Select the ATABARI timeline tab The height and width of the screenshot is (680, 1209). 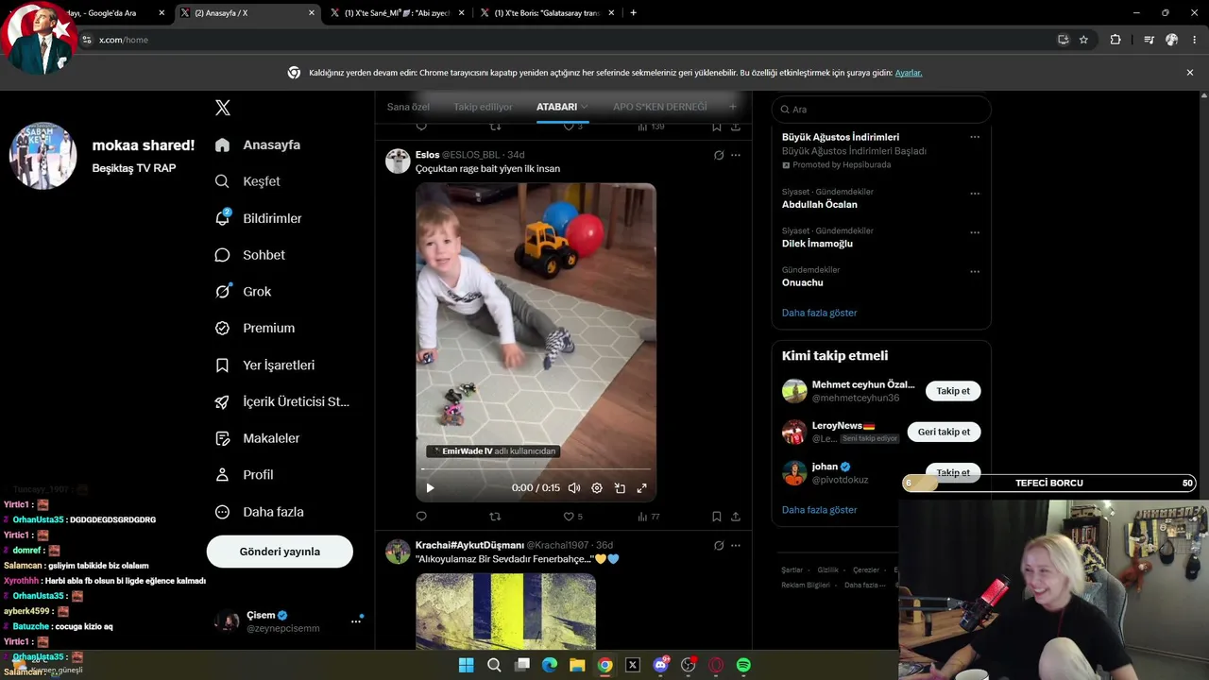pos(556,107)
